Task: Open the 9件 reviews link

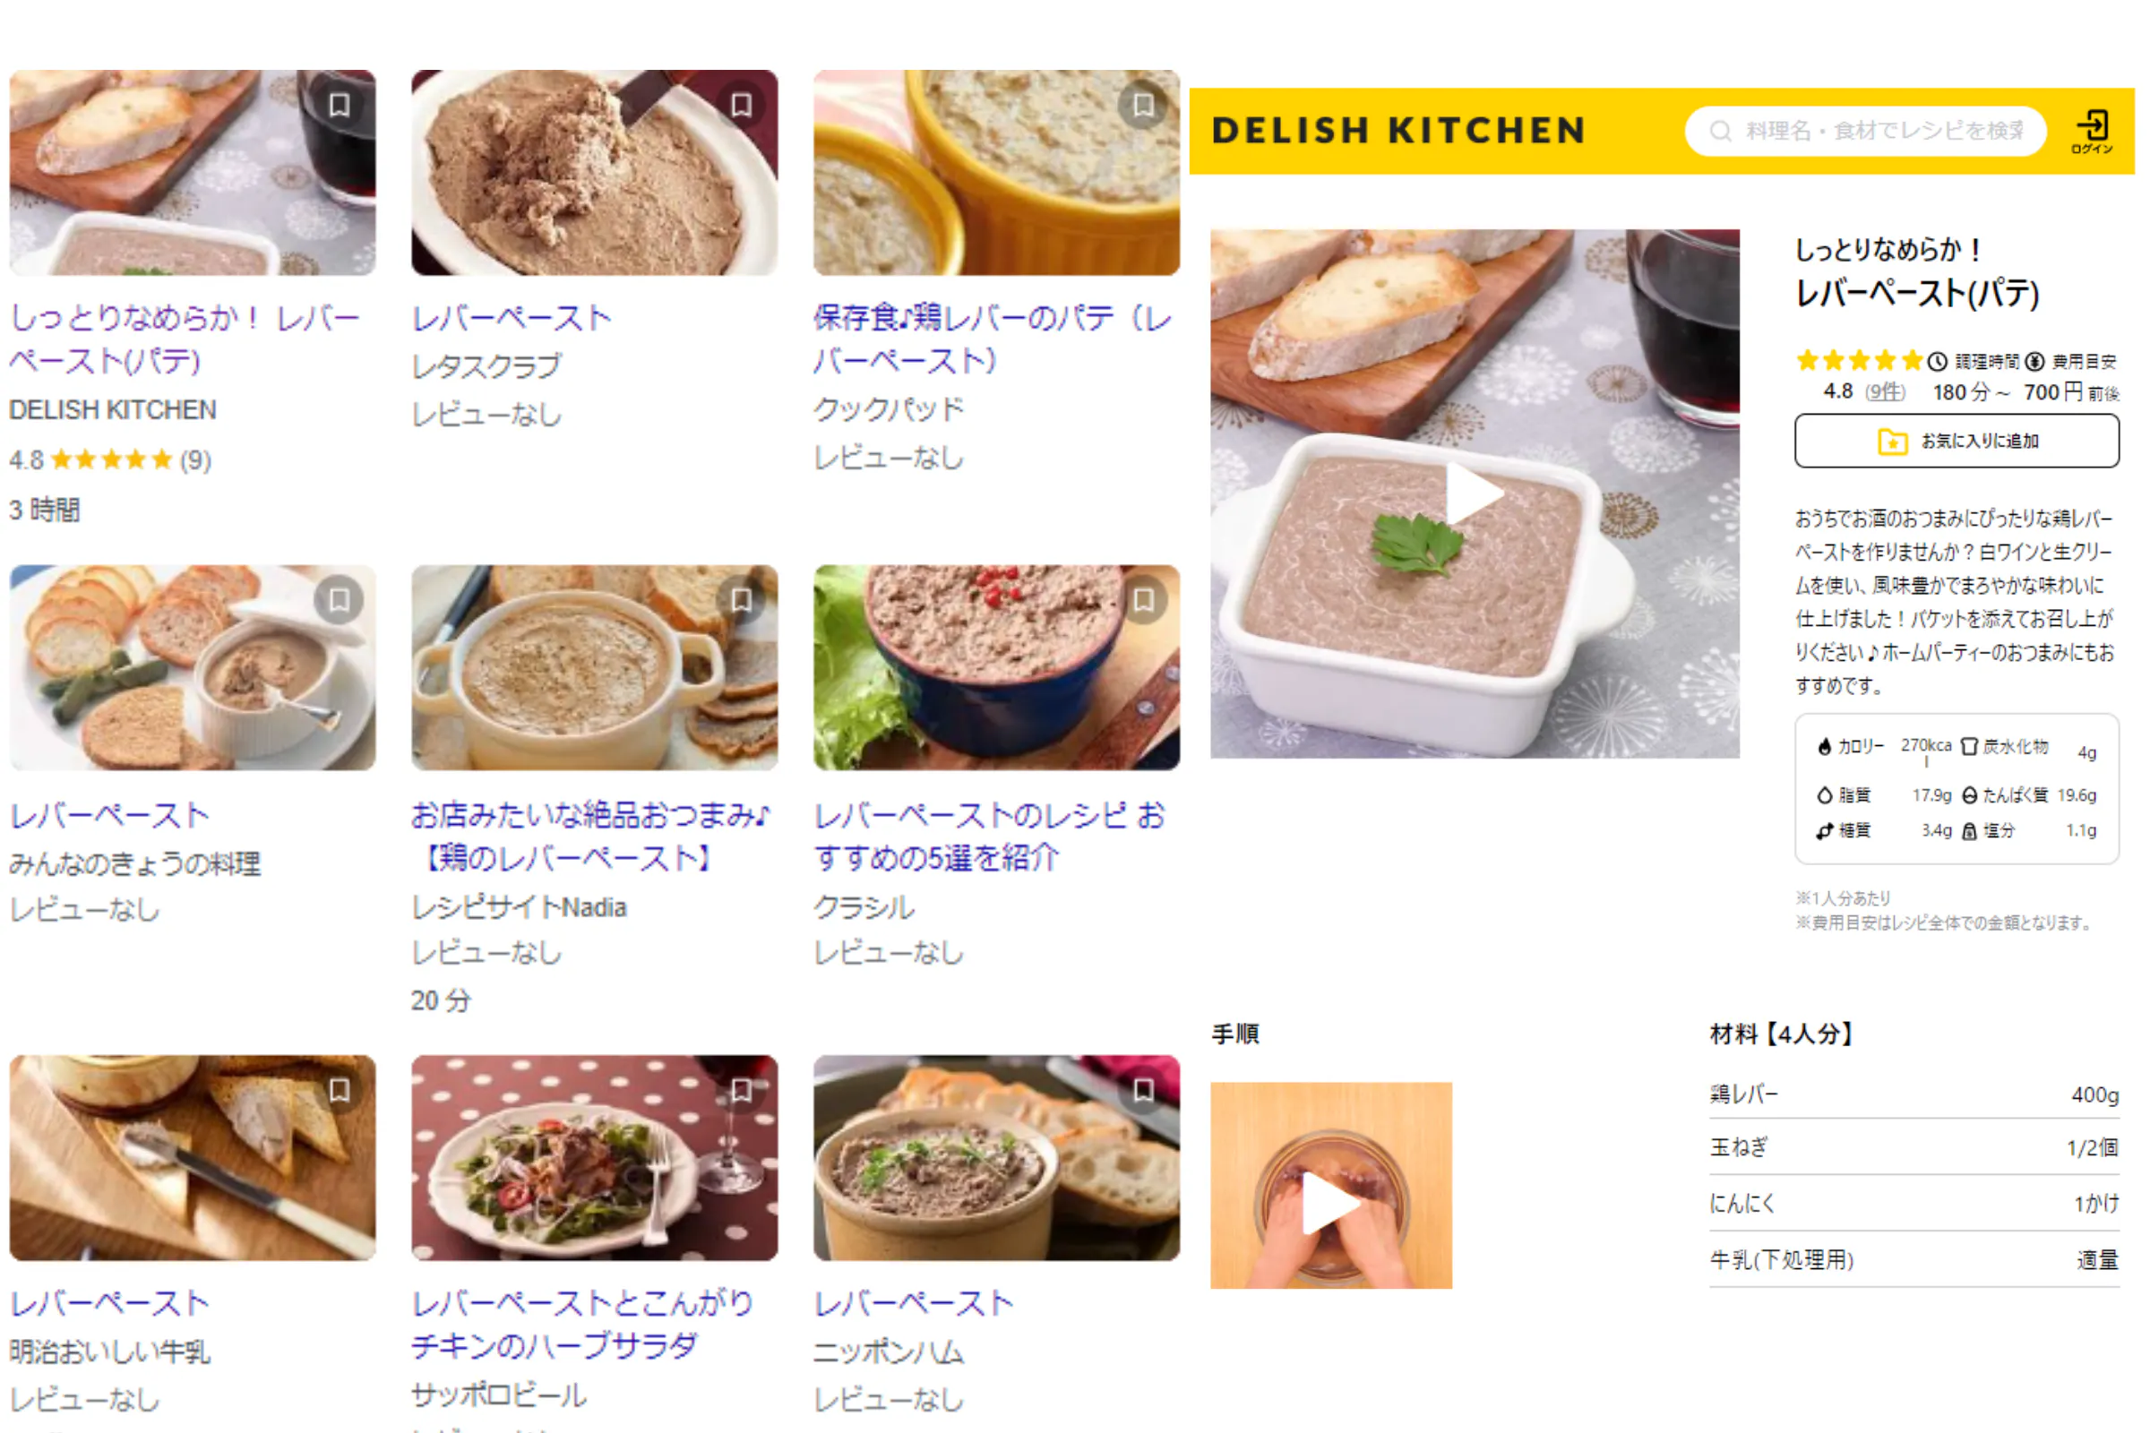Action: [1885, 392]
